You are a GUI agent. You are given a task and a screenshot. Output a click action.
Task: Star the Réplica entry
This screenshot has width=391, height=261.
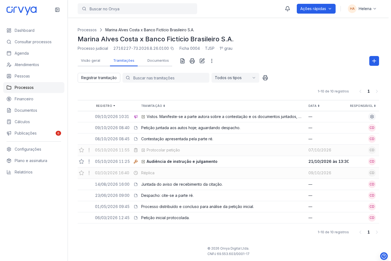pos(81,173)
